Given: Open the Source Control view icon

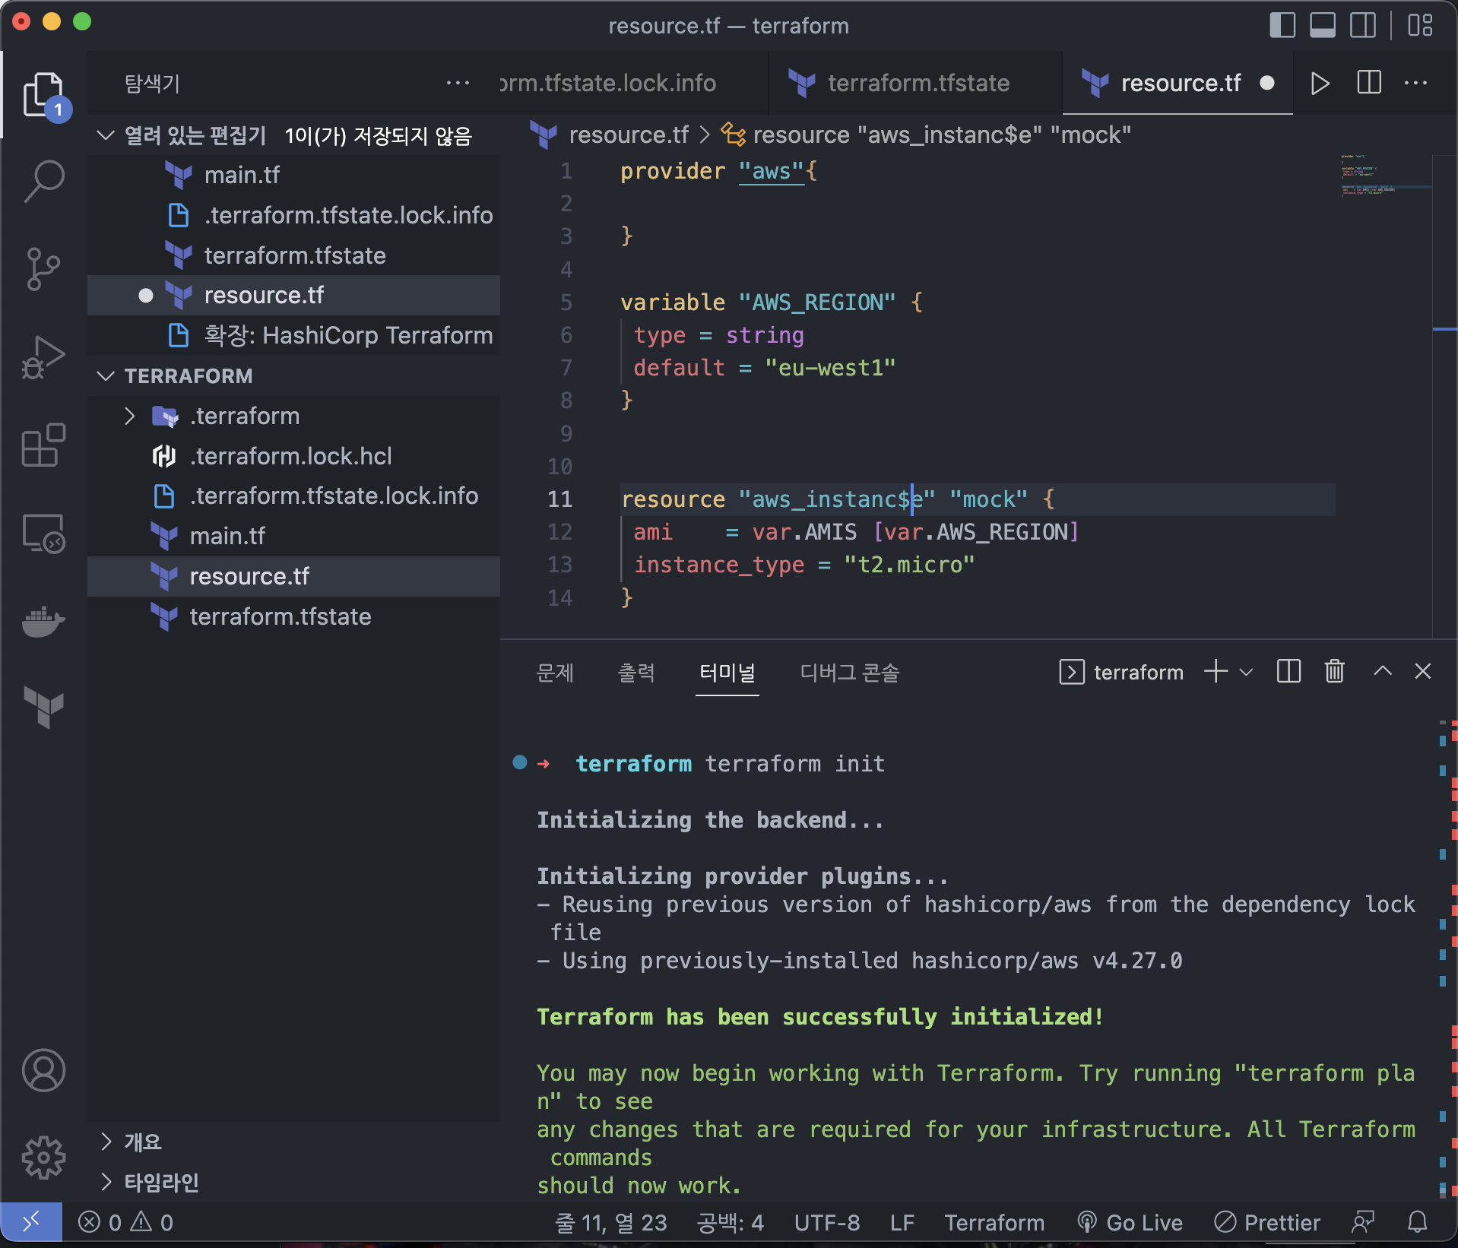Looking at the screenshot, I should pyautogui.click(x=44, y=269).
